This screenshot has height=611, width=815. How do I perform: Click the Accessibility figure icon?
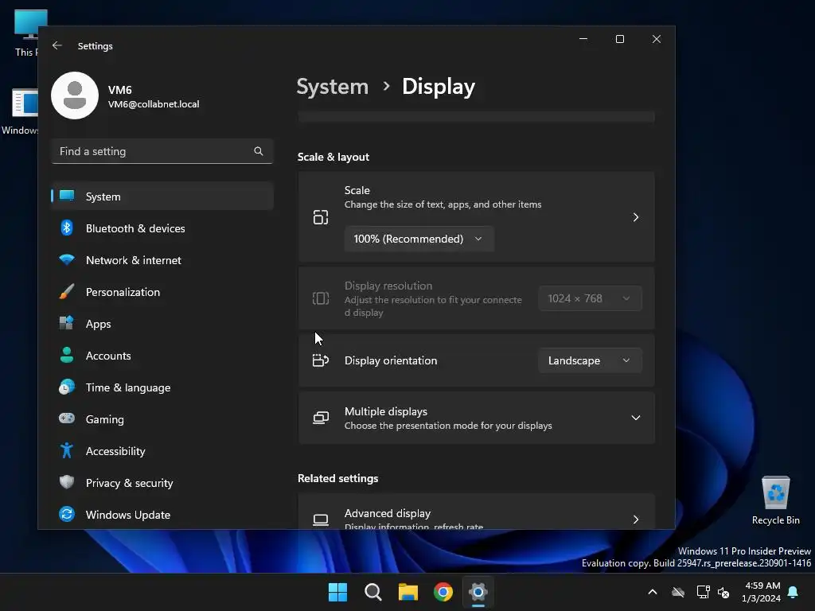click(67, 450)
